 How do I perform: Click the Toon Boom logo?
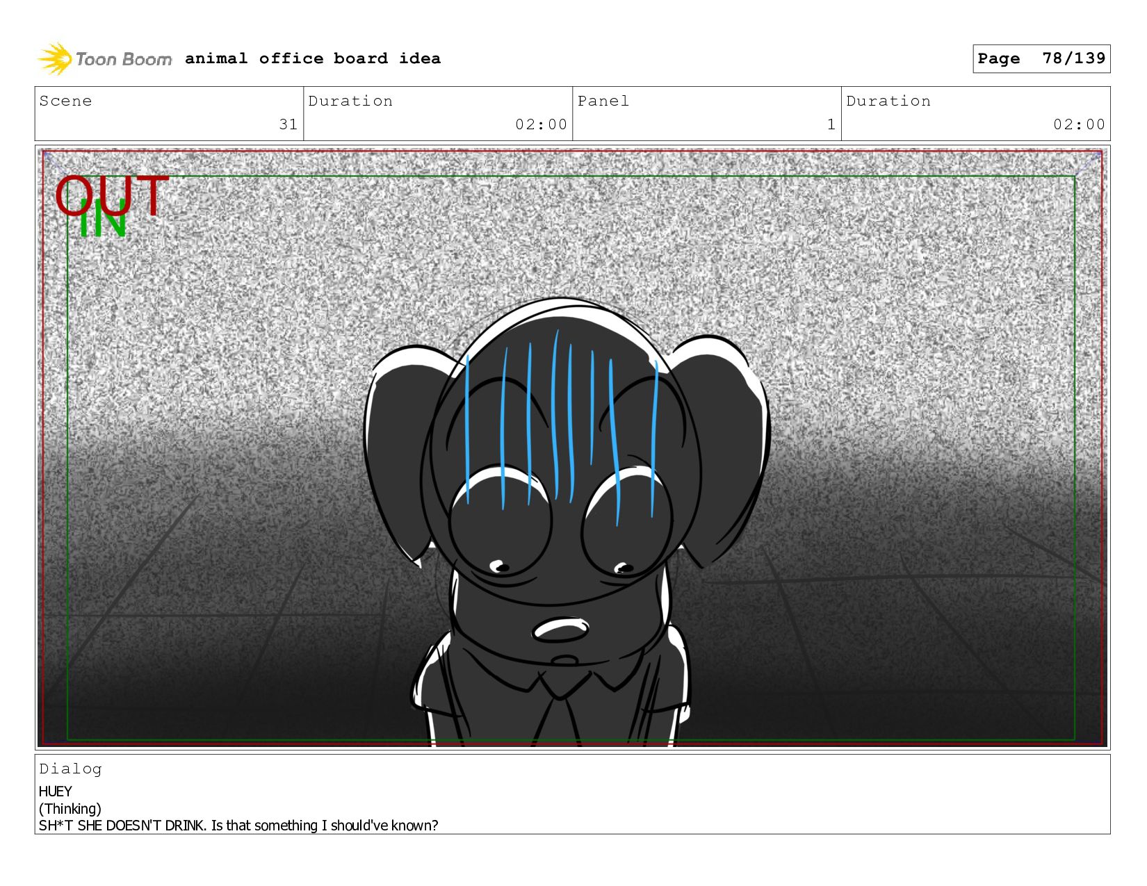tap(104, 58)
